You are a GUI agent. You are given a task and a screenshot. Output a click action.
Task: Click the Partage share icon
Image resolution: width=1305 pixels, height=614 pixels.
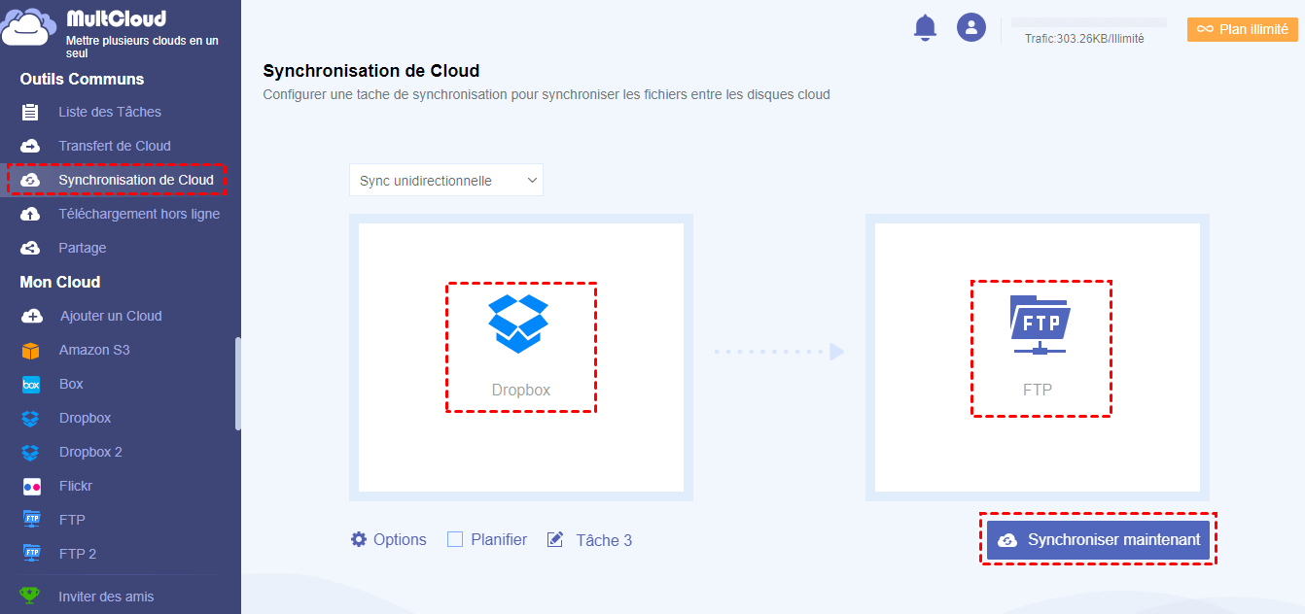coord(31,248)
